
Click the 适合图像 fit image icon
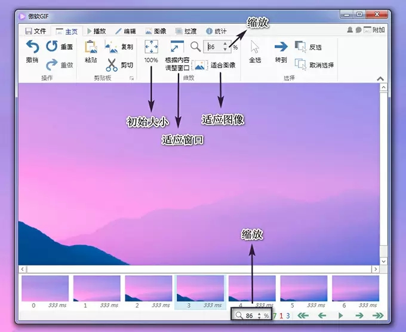coord(200,65)
